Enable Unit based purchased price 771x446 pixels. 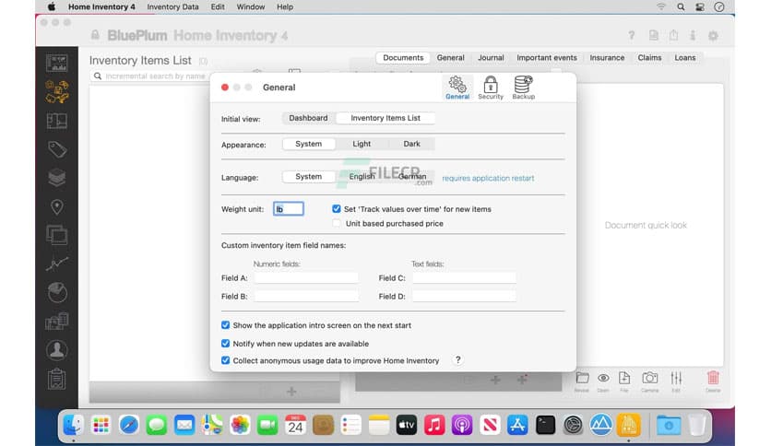point(337,223)
